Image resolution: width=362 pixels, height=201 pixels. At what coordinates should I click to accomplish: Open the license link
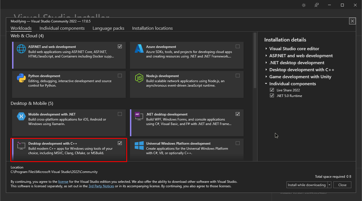(63, 182)
